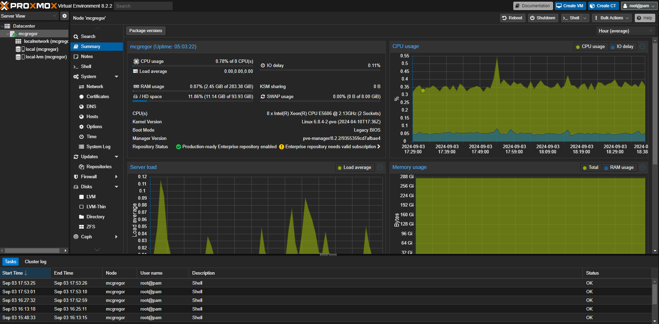
Task: Click the Proxmox logo
Action: pyautogui.click(x=28, y=6)
